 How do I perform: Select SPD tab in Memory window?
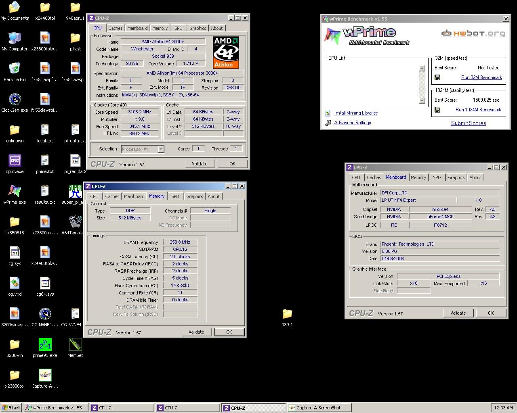[x=175, y=196]
